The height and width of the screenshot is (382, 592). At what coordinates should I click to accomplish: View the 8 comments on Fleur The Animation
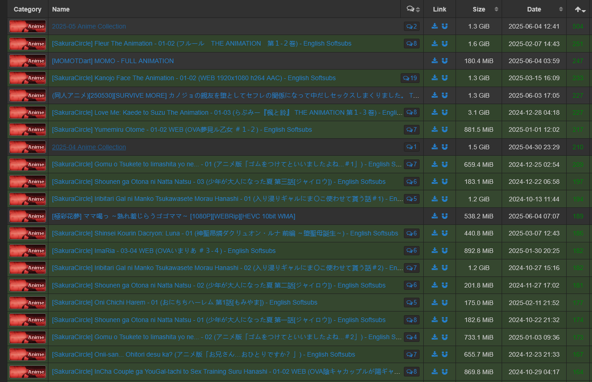pyautogui.click(x=412, y=43)
